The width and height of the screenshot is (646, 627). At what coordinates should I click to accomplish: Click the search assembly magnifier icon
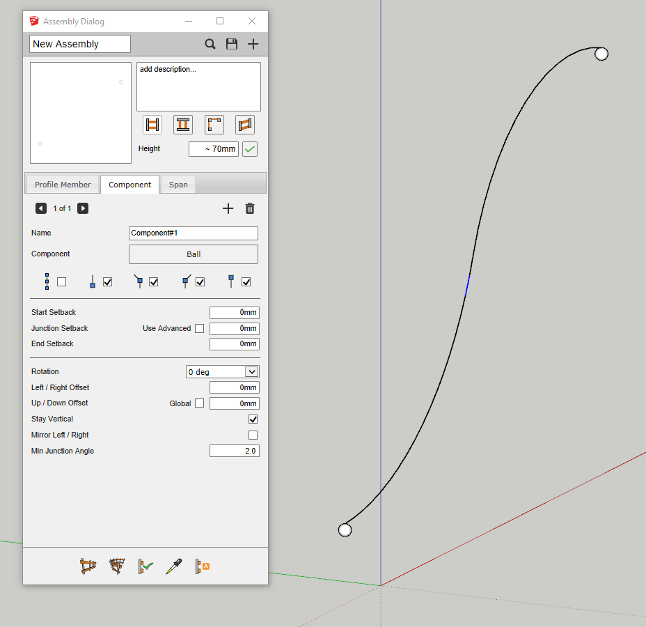pos(210,44)
